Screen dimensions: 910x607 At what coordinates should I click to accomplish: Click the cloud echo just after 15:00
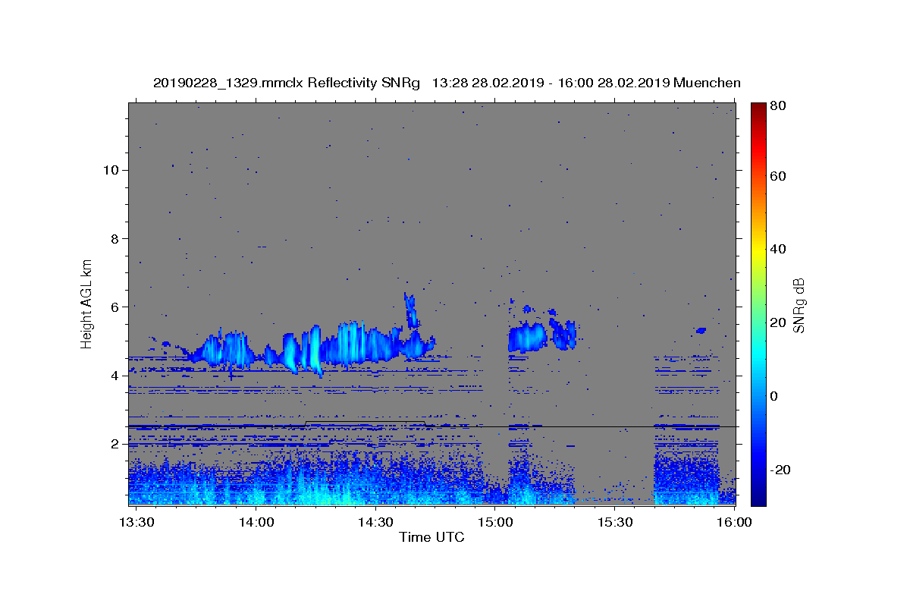[527, 336]
